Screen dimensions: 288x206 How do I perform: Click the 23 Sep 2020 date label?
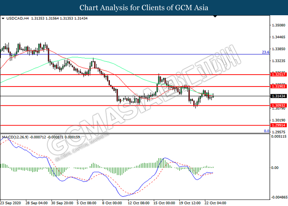click(x=10, y=203)
